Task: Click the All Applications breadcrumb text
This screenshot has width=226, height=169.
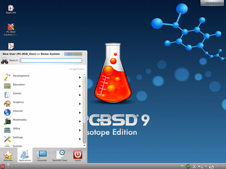Action: point(77,69)
